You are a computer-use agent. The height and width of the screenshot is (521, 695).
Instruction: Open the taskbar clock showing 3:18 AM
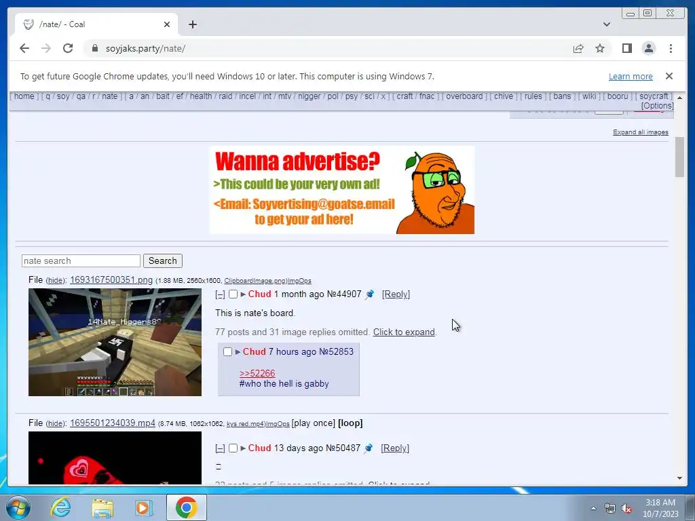pos(660,508)
